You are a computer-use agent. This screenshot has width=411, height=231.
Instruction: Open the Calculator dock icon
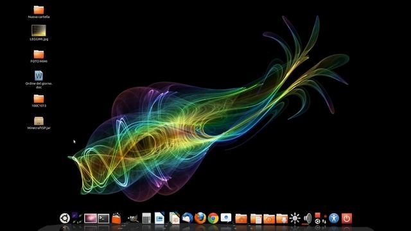coord(146,218)
